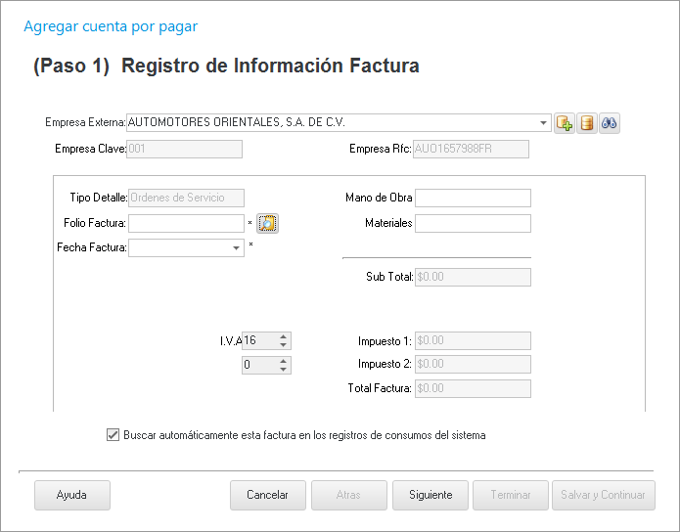Click the binoculars search icon

tap(610, 123)
